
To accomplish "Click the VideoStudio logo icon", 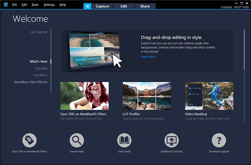I will pos(4,5).
